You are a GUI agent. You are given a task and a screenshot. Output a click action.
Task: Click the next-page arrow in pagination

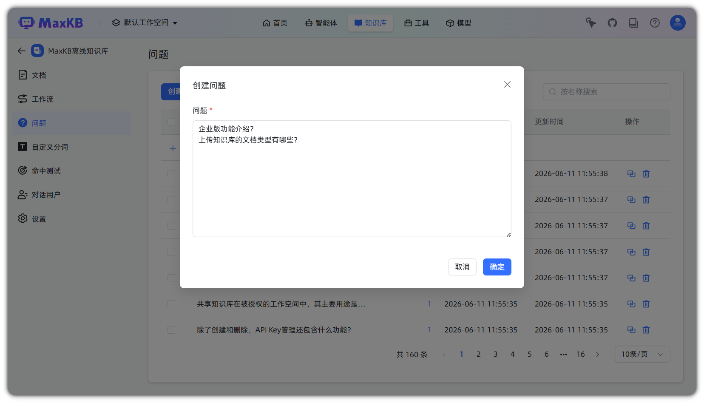(x=598, y=354)
